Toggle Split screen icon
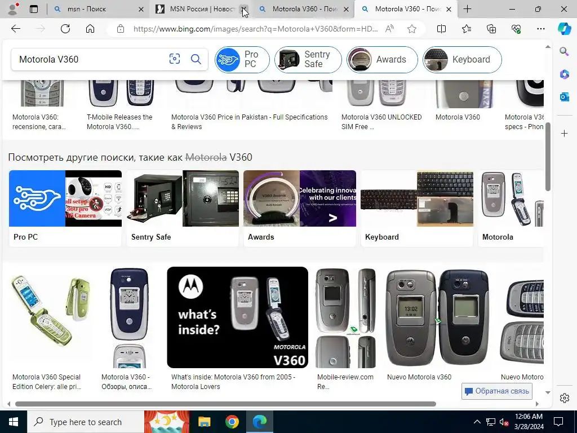The height and width of the screenshot is (433, 577). (441, 29)
